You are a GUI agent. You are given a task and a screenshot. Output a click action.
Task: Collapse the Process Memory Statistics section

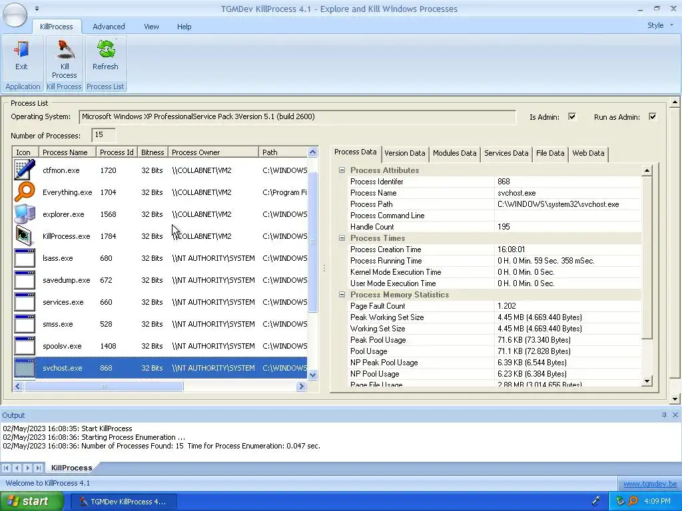click(342, 295)
